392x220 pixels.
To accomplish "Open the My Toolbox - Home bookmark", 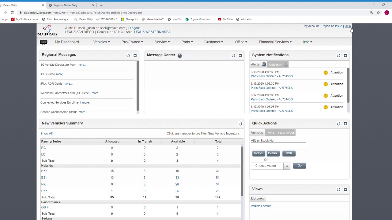I will coord(25,19).
